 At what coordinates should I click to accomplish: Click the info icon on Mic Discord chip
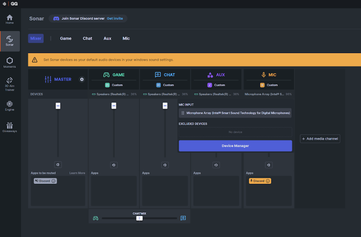pyautogui.click(x=268, y=181)
